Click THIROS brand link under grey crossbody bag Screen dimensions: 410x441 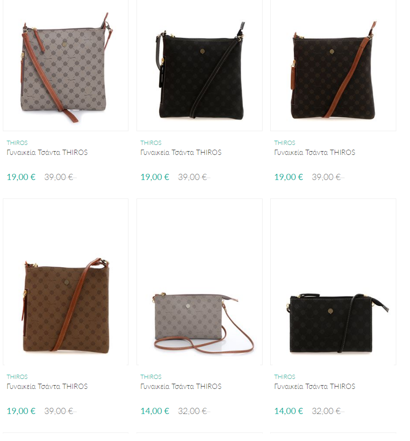point(17,143)
